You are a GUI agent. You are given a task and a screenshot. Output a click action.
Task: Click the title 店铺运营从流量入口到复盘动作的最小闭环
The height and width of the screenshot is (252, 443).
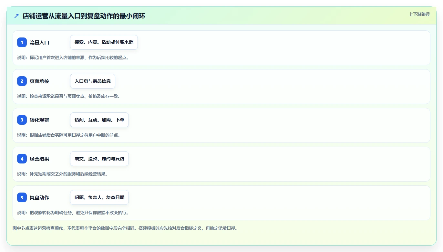click(x=84, y=16)
